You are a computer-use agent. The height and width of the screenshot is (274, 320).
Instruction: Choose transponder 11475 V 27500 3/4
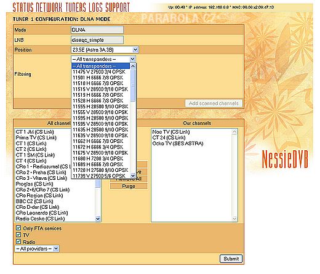coord(100,72)
